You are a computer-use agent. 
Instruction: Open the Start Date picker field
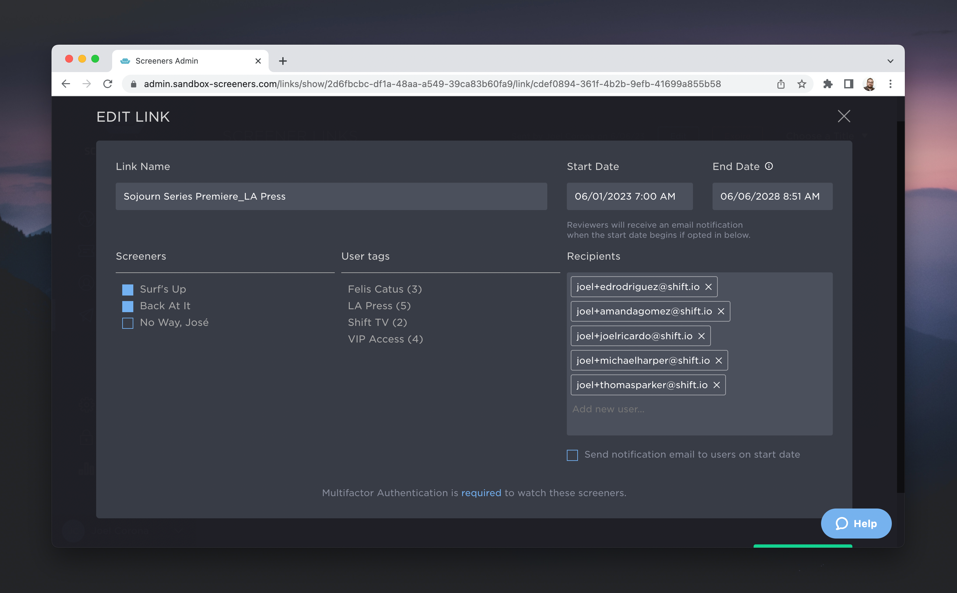click(629, 196)
